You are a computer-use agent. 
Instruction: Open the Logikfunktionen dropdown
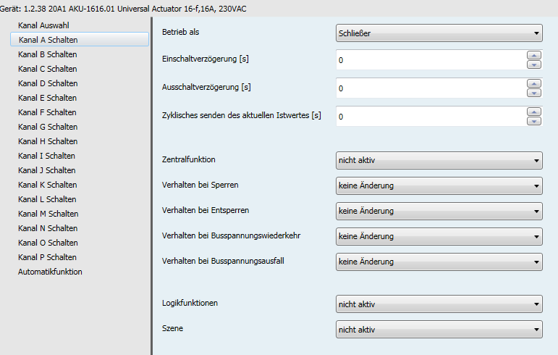pos(439,304)
